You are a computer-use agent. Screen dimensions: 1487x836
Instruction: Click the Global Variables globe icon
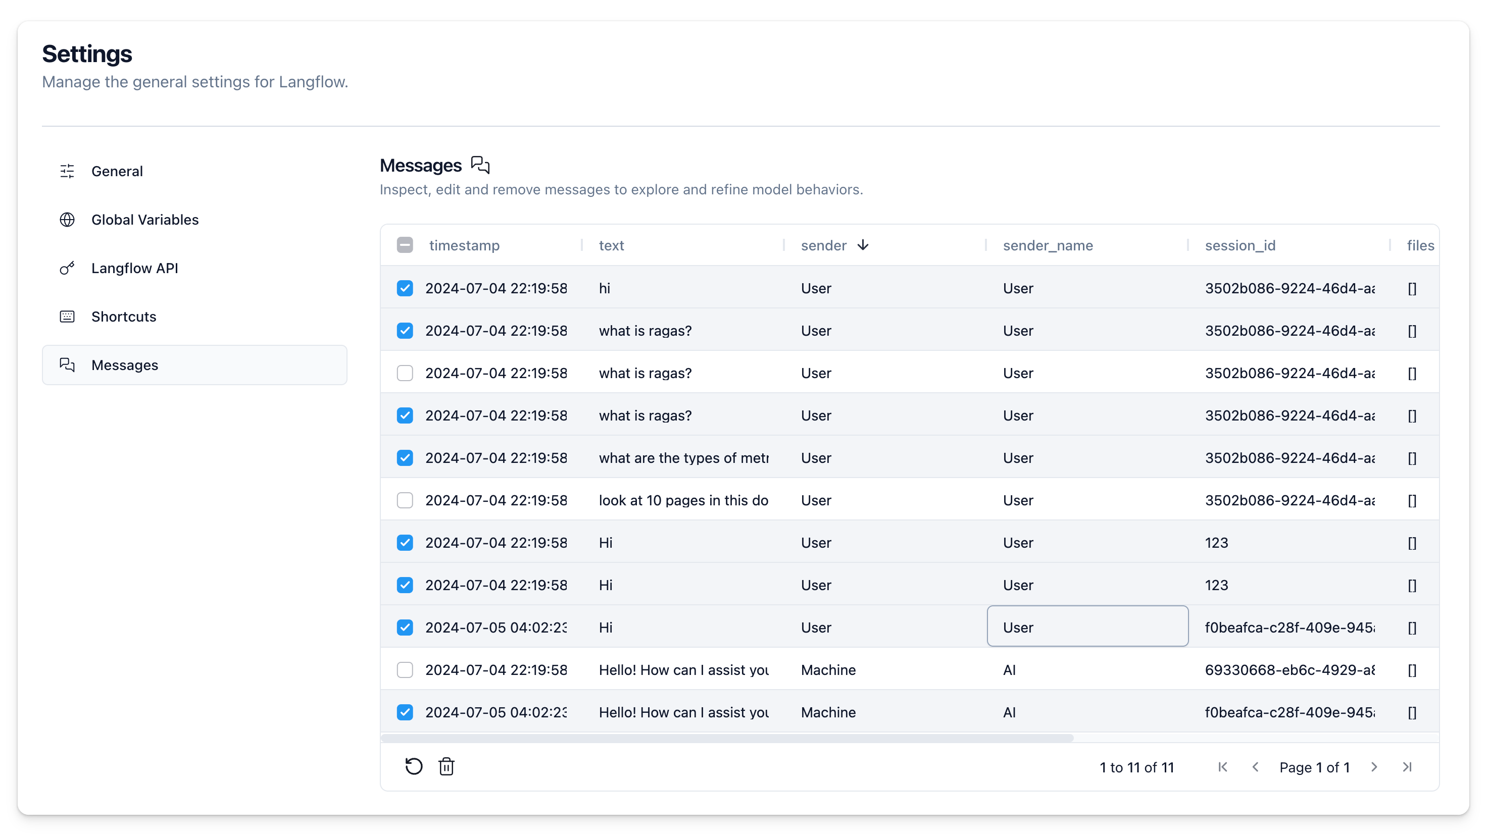pyautogui.click(x=67, y=219)
